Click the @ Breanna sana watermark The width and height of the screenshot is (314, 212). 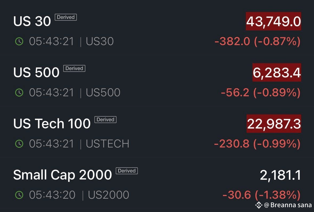tap(288, 205)
